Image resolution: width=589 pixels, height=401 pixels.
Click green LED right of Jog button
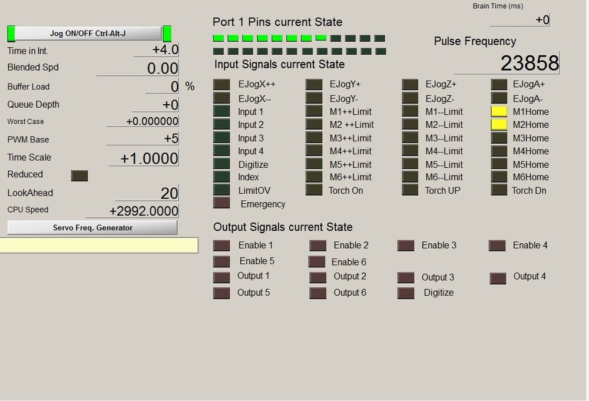click(167, 34)
